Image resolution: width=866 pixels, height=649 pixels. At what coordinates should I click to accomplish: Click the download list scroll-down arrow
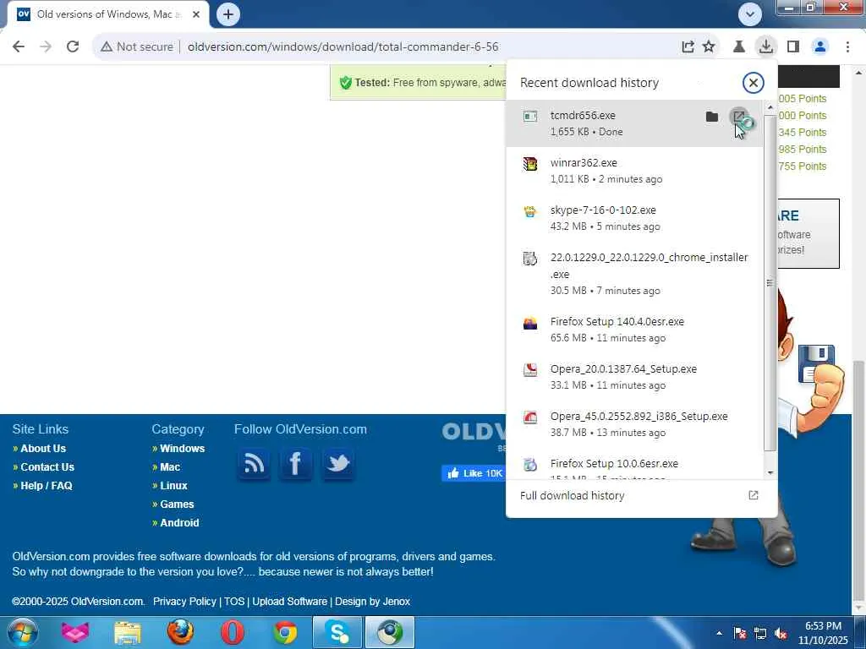770,473
